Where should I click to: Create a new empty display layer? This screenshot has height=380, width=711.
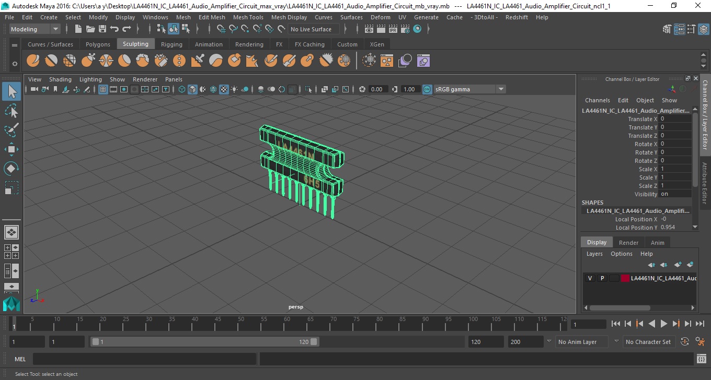[x=678, y=265]
